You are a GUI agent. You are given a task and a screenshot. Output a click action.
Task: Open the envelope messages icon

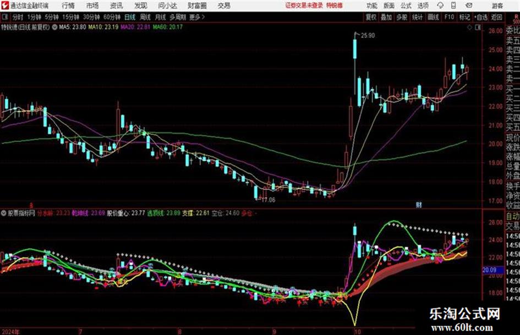click(x=469, y=6)
